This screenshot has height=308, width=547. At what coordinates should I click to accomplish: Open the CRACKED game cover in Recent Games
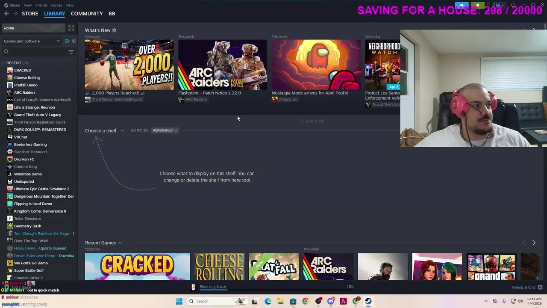pos(137,267)
